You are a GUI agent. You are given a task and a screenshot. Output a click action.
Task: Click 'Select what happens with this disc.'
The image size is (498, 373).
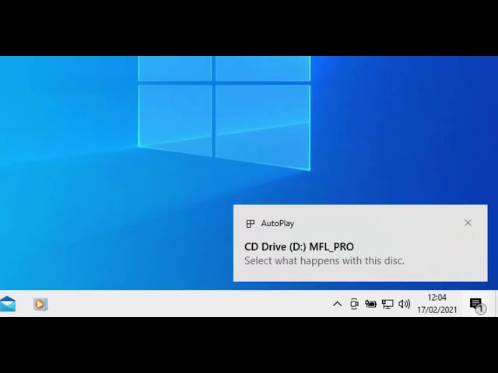click(x=324, y=261)
